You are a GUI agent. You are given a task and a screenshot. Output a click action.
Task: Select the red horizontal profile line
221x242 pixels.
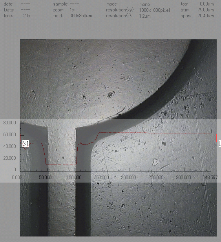click(118, 138)
